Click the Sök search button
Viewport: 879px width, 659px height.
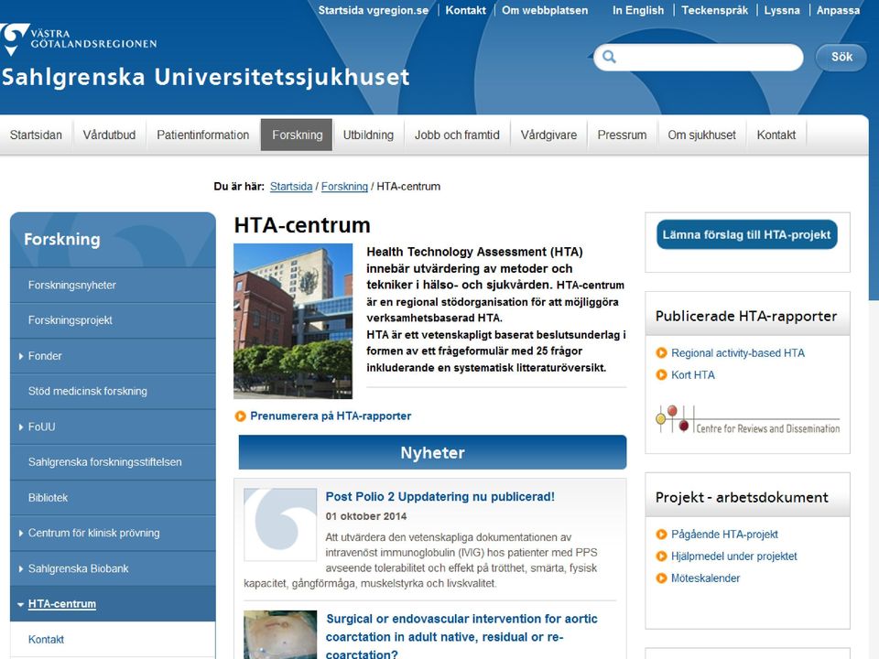tap(841, 57)
